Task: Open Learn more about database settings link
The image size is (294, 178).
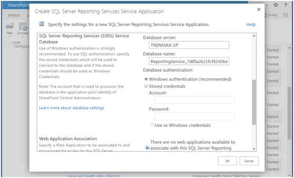Action: 71,108
